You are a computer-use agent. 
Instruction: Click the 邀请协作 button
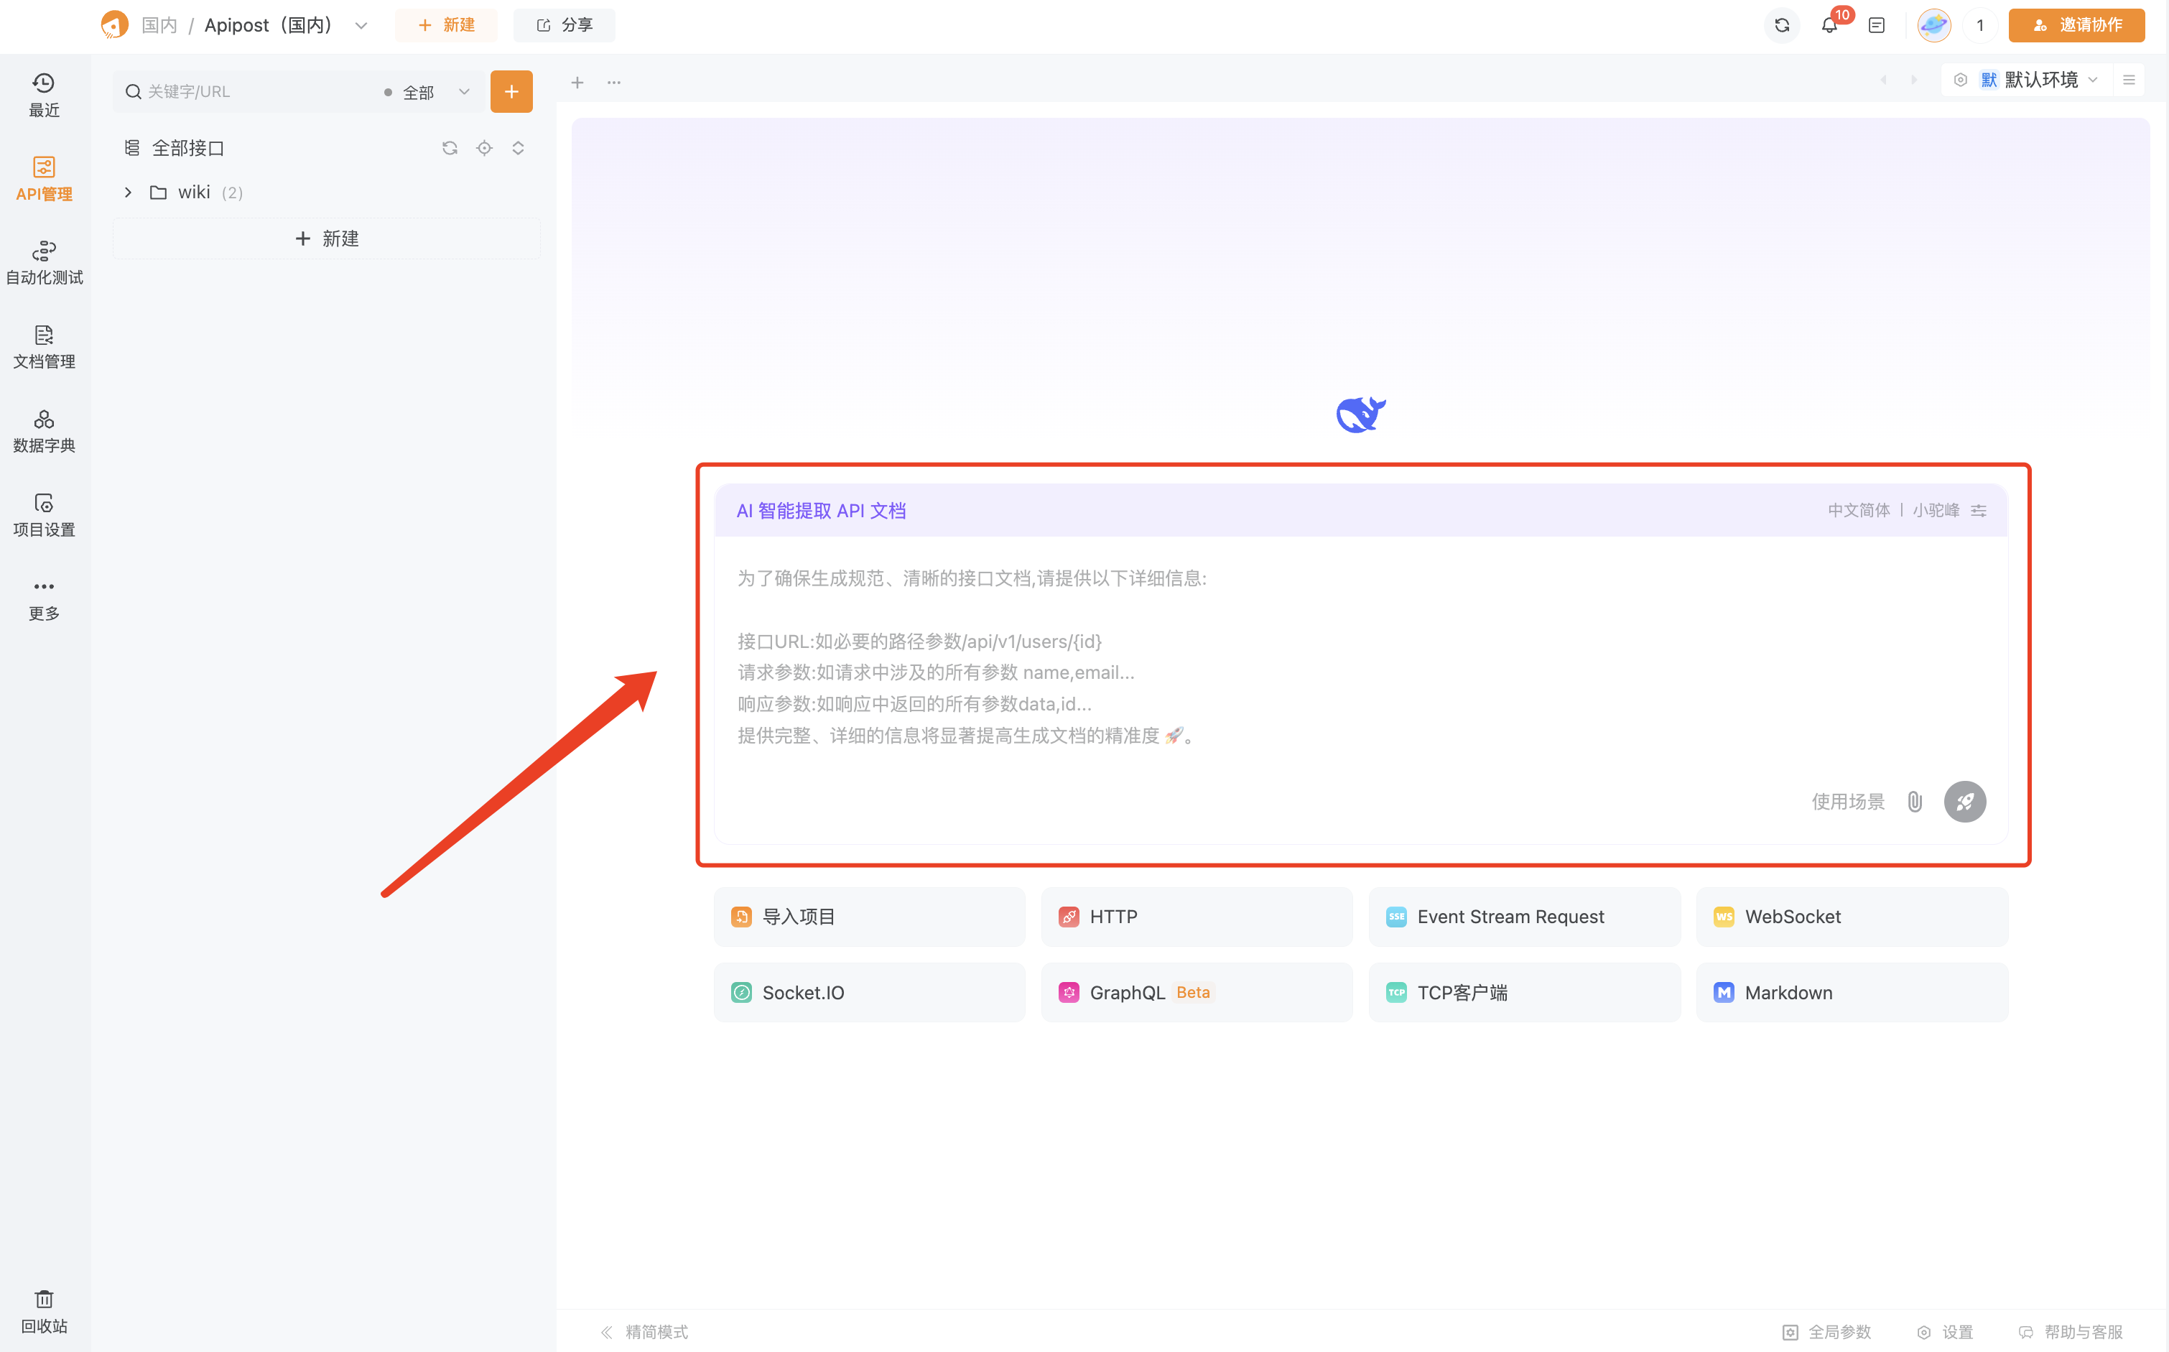2075,25
